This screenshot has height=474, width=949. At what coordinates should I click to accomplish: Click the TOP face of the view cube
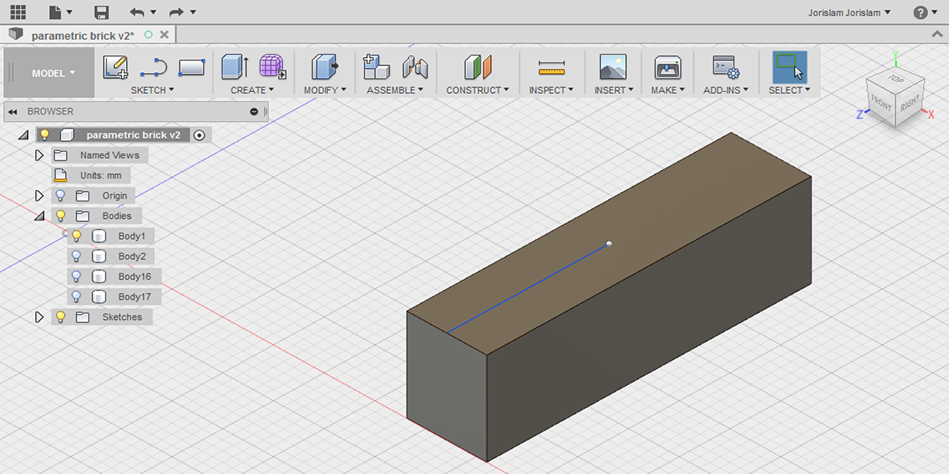click(894, 78)
